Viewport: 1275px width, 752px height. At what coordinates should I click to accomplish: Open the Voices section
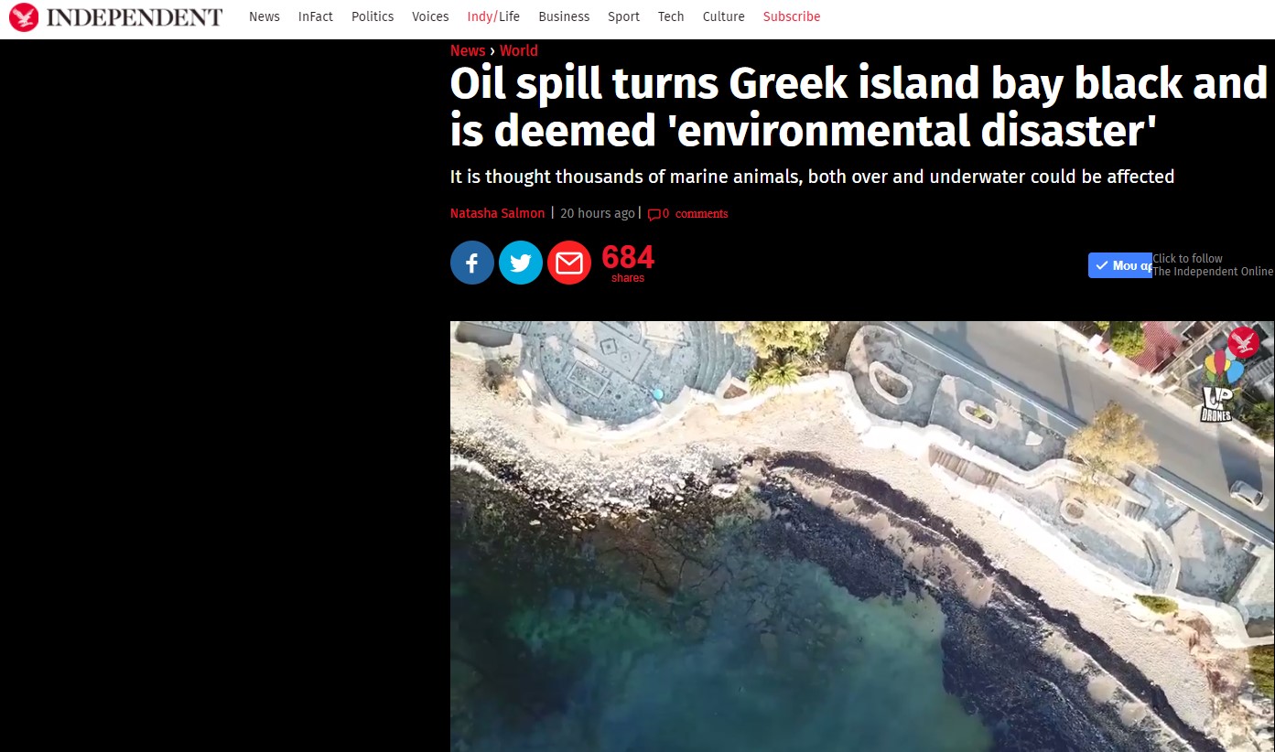tap(430, 16)
